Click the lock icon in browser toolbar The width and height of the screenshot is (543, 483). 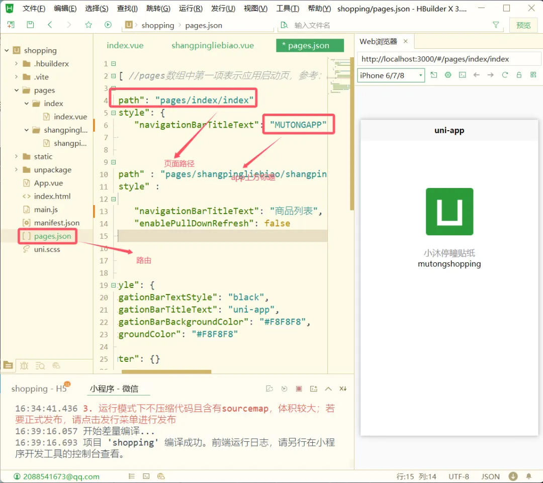pyautogui.click(x=519, y=75)
